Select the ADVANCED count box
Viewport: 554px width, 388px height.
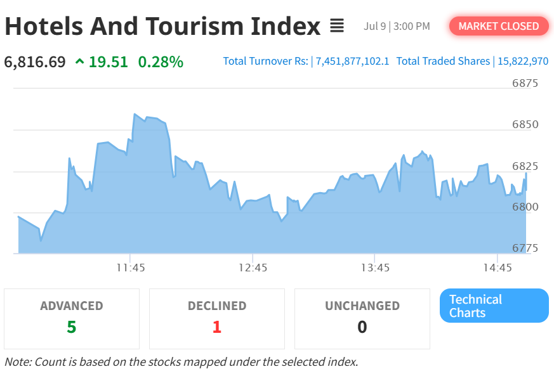click(x=72, y=319)
